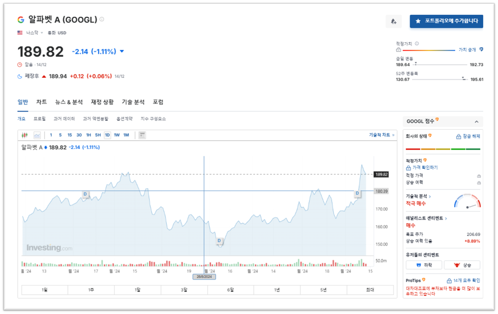Click the Google G logo icon
The height and width of the screenshot is (314, 498).
(x=21, y=20)
